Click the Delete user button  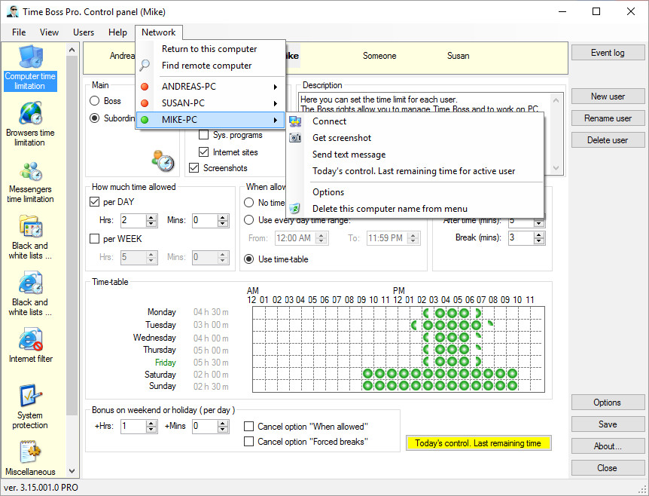pos(608,140)
